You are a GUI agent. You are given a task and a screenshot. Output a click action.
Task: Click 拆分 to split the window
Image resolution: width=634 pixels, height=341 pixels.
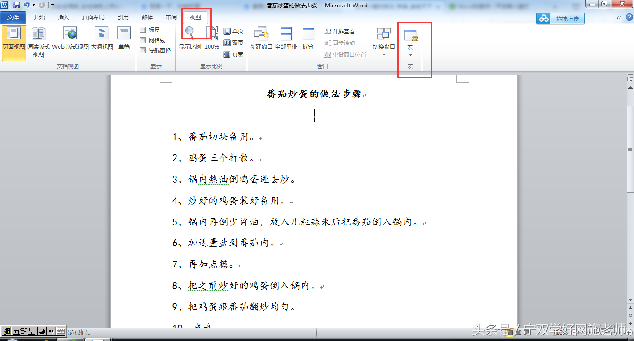(308, 38)
